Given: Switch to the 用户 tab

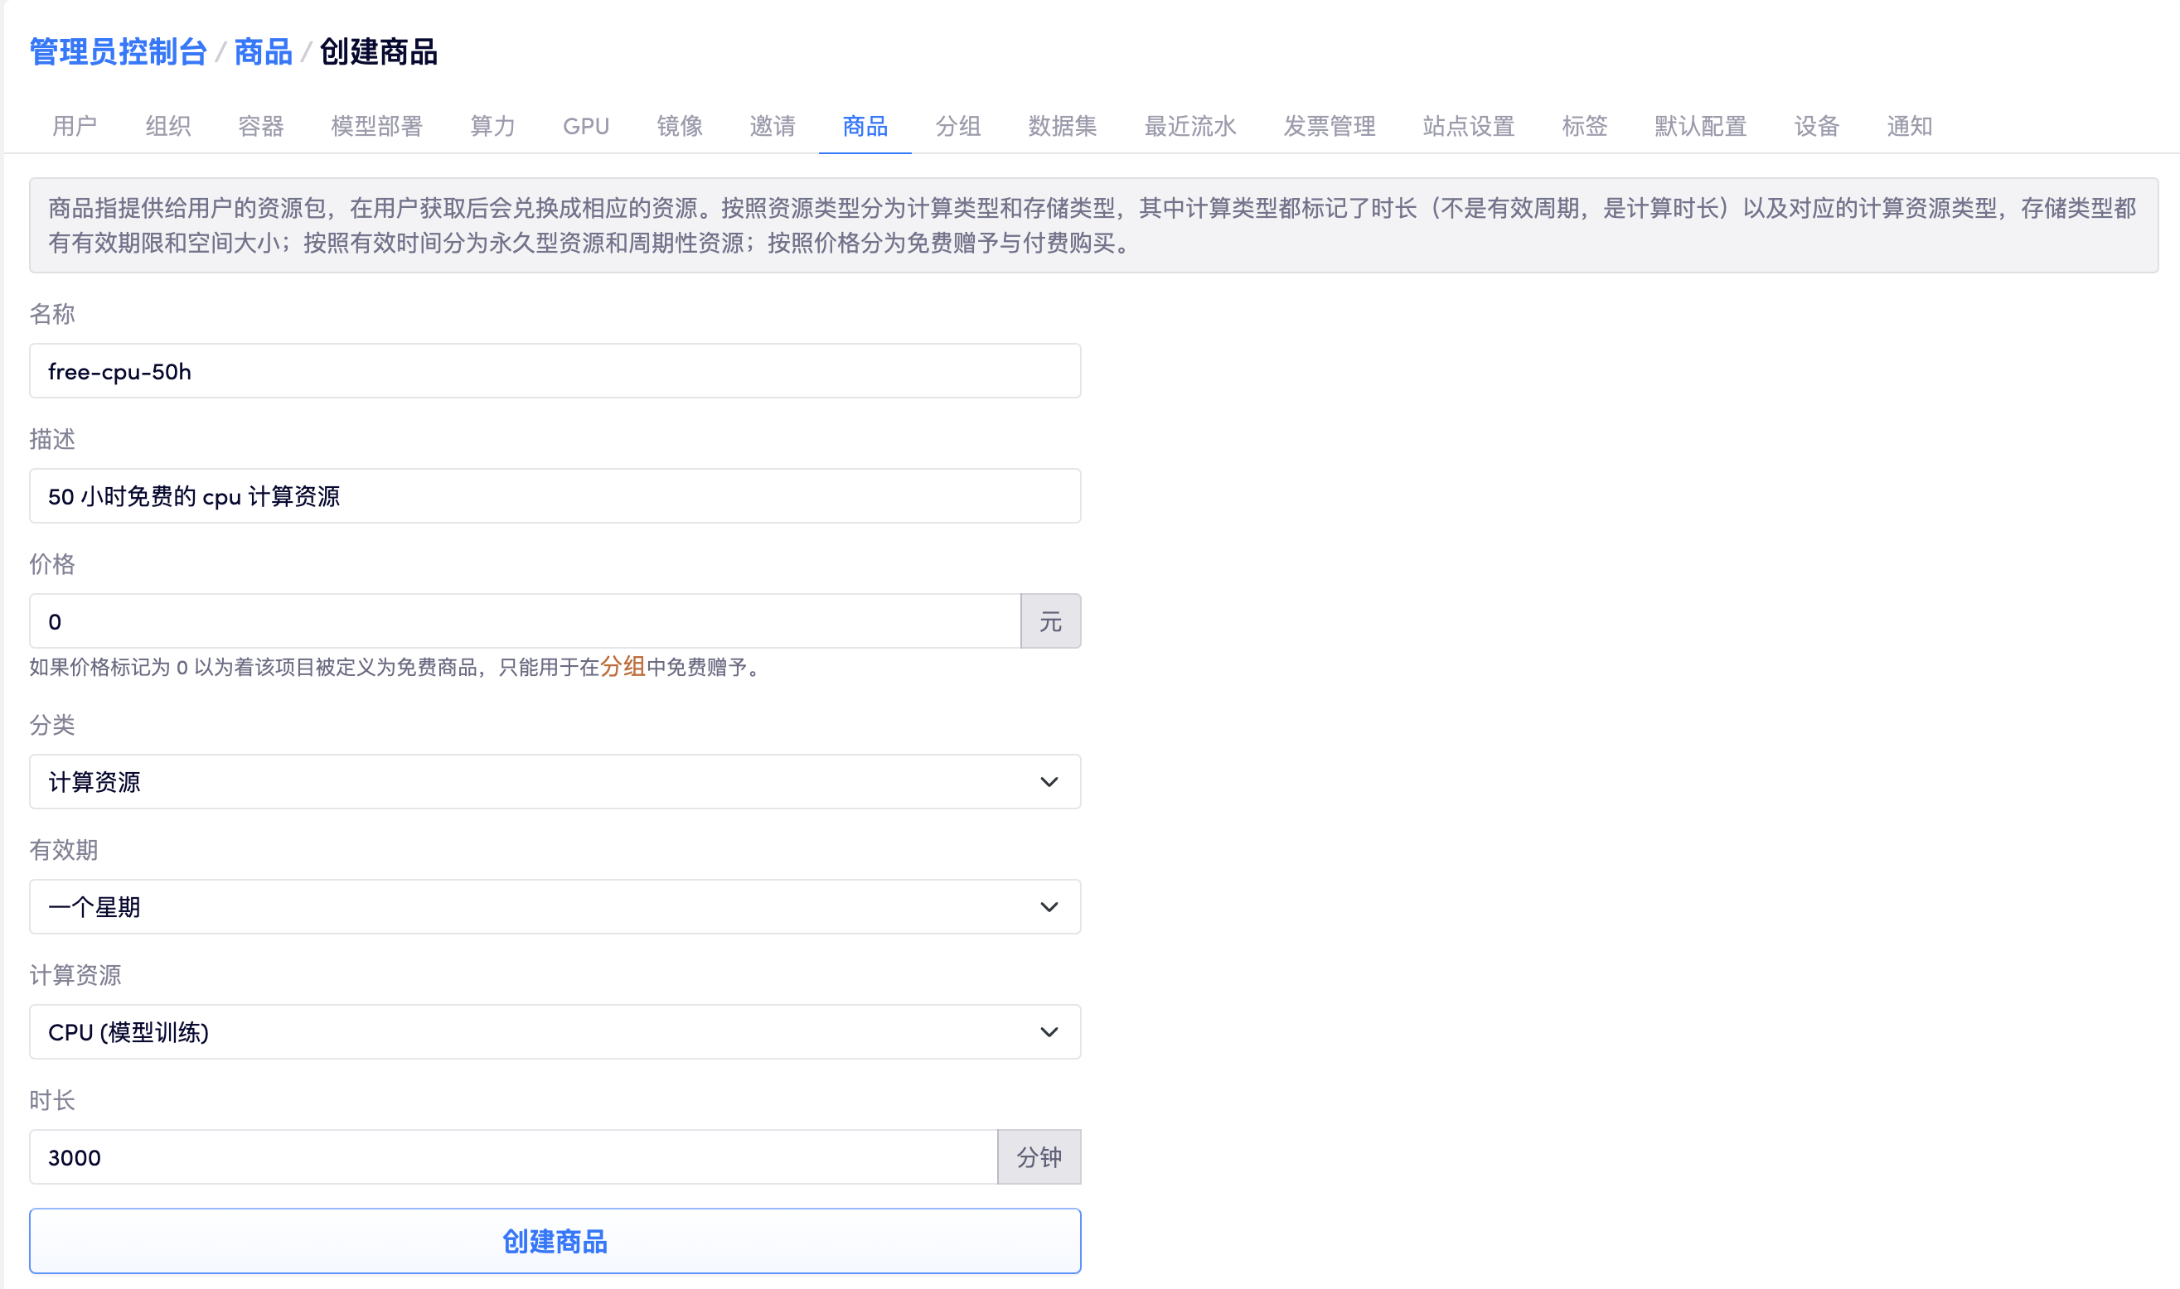Looking at the screenshot, I should [74, 126].
